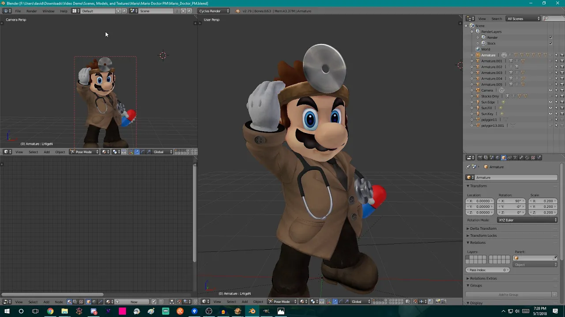Toggle visibility eye for Camera
565x317 pixels.
(550, 90)
